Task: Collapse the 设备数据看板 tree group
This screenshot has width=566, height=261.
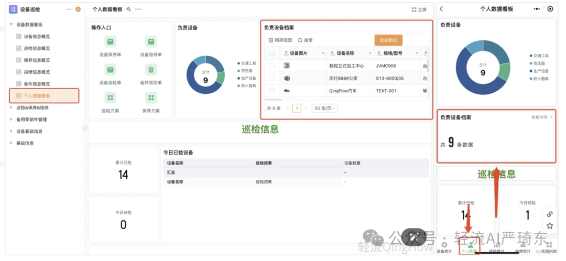Action: click(11, 25)
